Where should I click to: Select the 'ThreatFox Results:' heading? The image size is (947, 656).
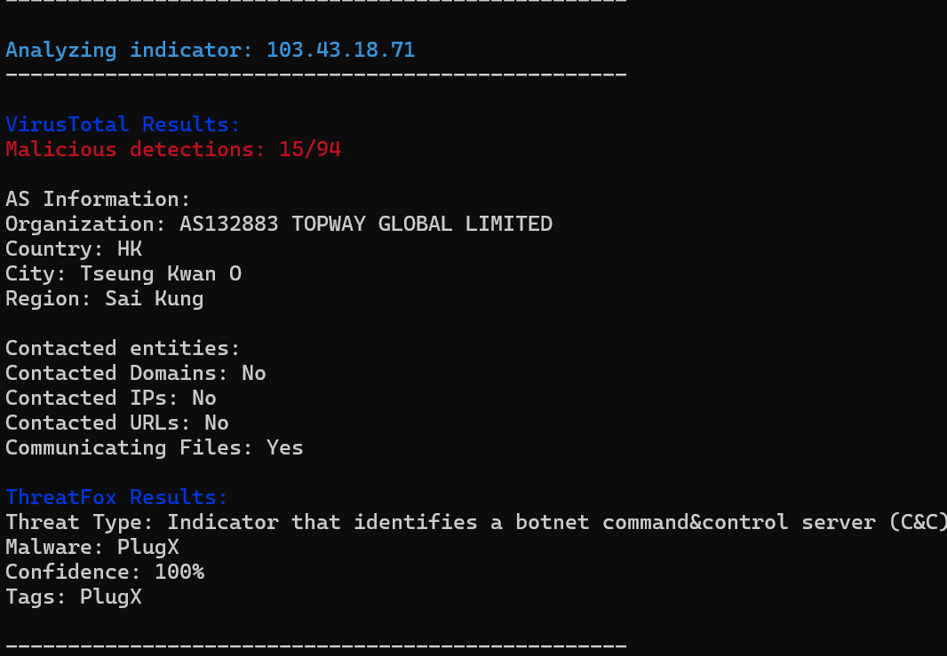click(x=116, y=497)
